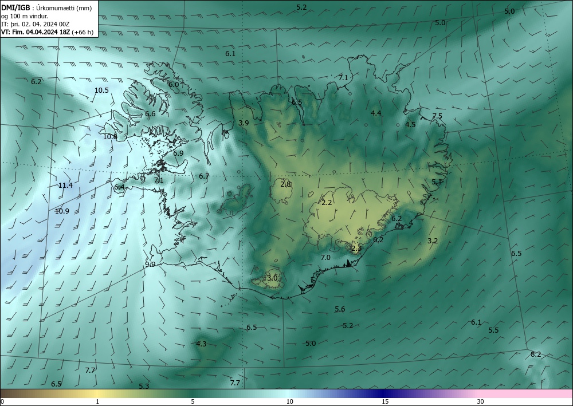Viewport: 573px width, 406px height.
Task: Click the "DMI/IGB : Úrkomumætti (mm)" title line
Action: tap(46, 8)
